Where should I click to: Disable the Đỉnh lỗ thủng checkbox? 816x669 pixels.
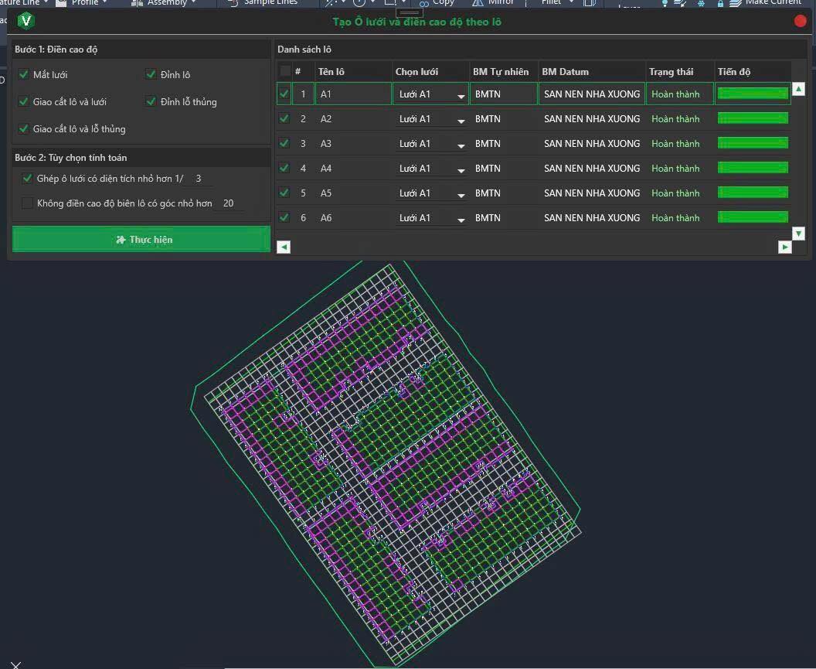pos(151,101)
